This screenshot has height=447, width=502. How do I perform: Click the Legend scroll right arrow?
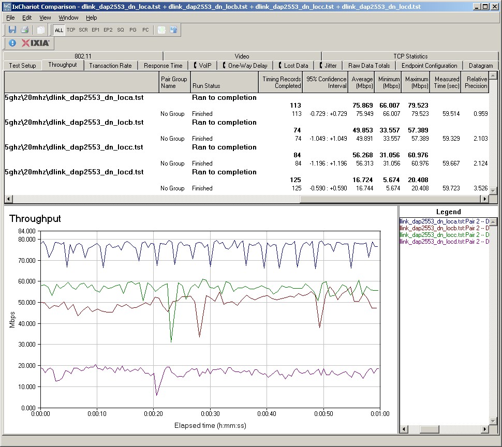[485, 429]
